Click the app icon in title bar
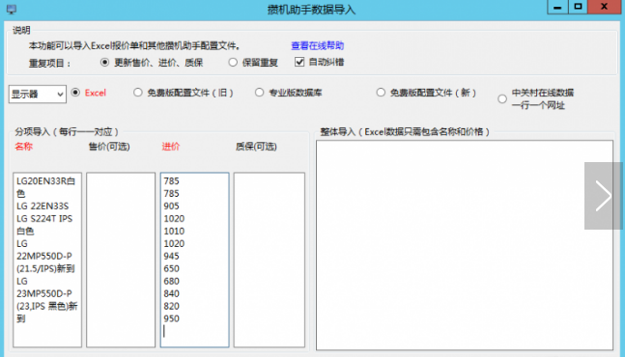The height and width of the screenshot is (357, 625). pos(12,9)
